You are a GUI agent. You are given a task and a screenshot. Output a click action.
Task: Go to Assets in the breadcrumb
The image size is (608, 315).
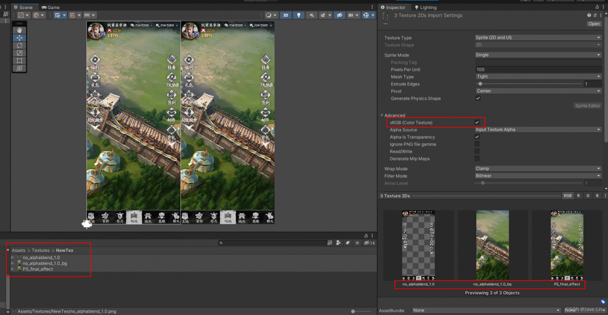(19, 250)
